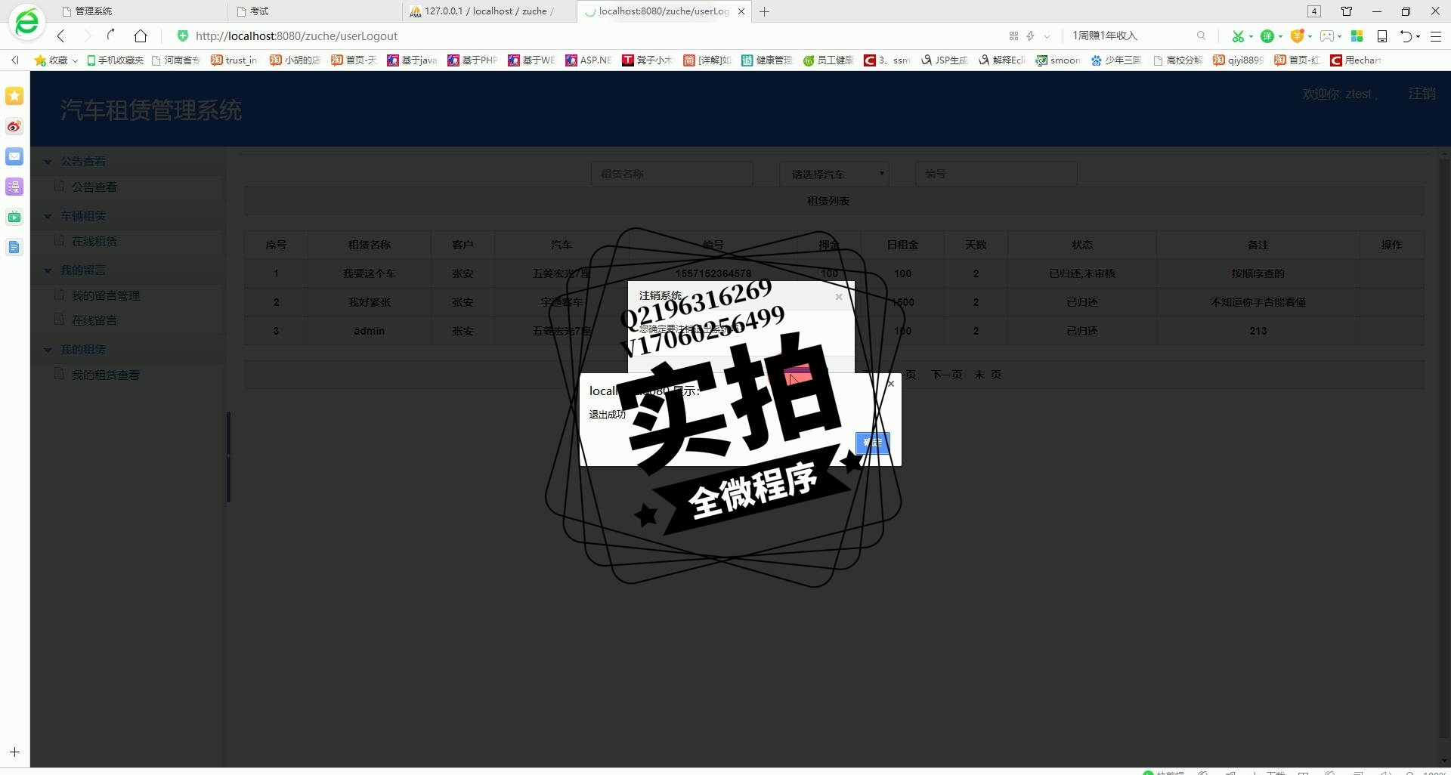Image resolution: width=1451 pixels, height=775 pixels.
Task: Click table cell 不知道你手否能看懂
Action: click(1258, 302)
